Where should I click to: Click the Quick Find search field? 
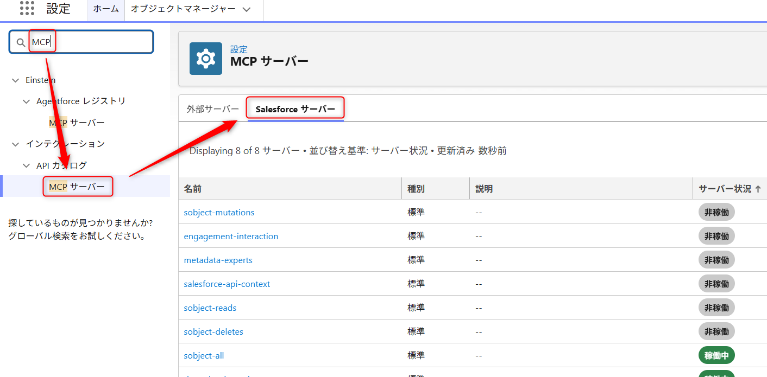(81, 42)
